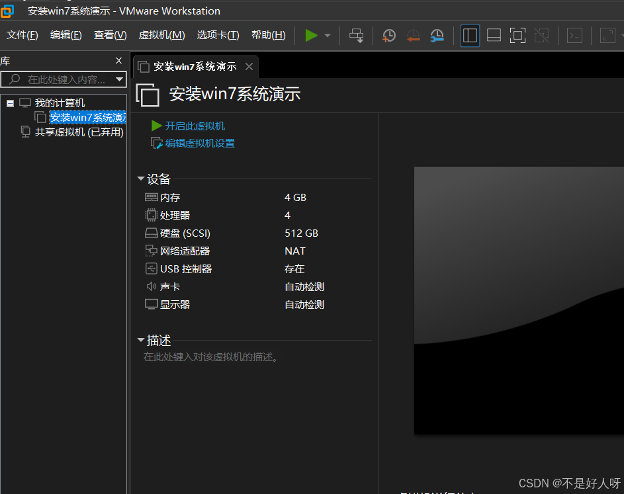Open the 帮助(H) menu

point(269,35)
